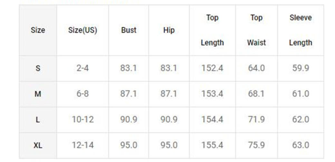Click the 2-4 US size cell

(x=82, y=68)
